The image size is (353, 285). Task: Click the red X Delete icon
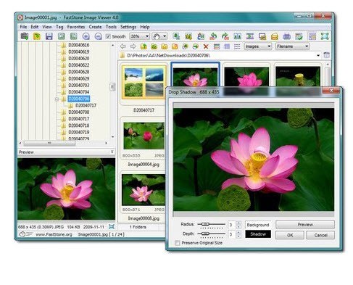pos(206,46)
